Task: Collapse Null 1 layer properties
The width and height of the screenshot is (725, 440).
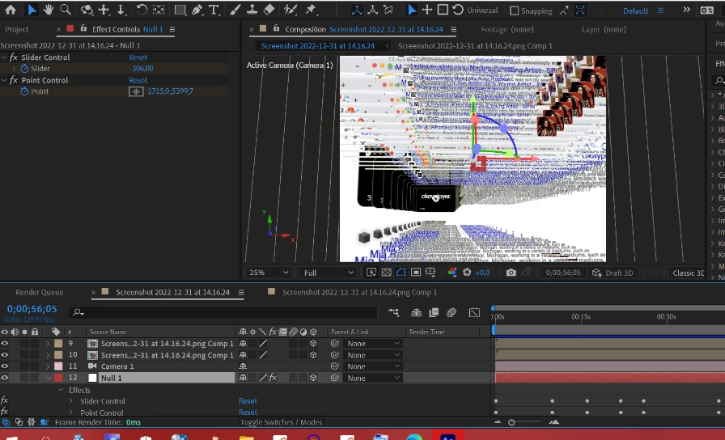Action: click(49, 378)
